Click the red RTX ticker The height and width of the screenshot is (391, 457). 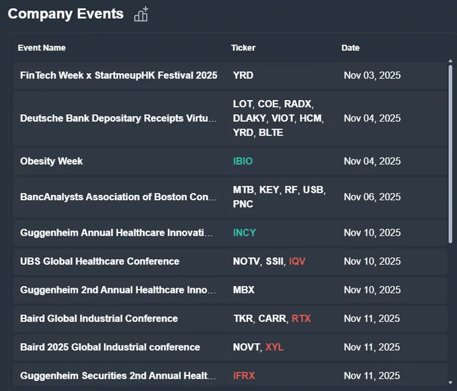[x=301, y=318]
